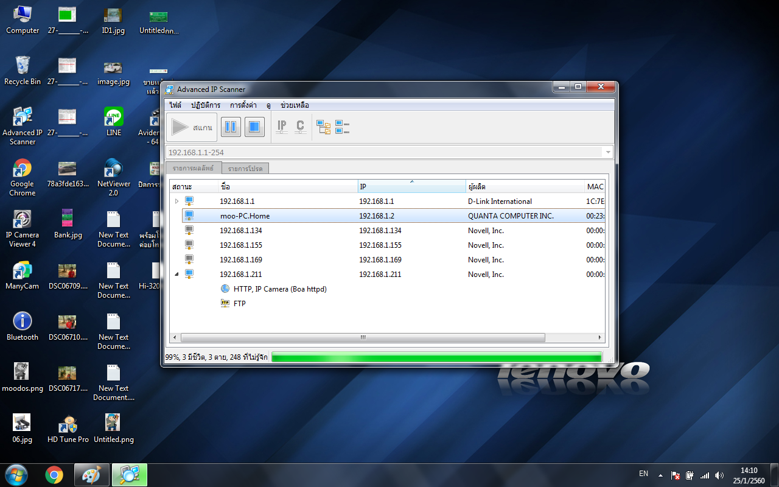Select the Advanced IP Scanner desktop shortcut

point(23,126)
